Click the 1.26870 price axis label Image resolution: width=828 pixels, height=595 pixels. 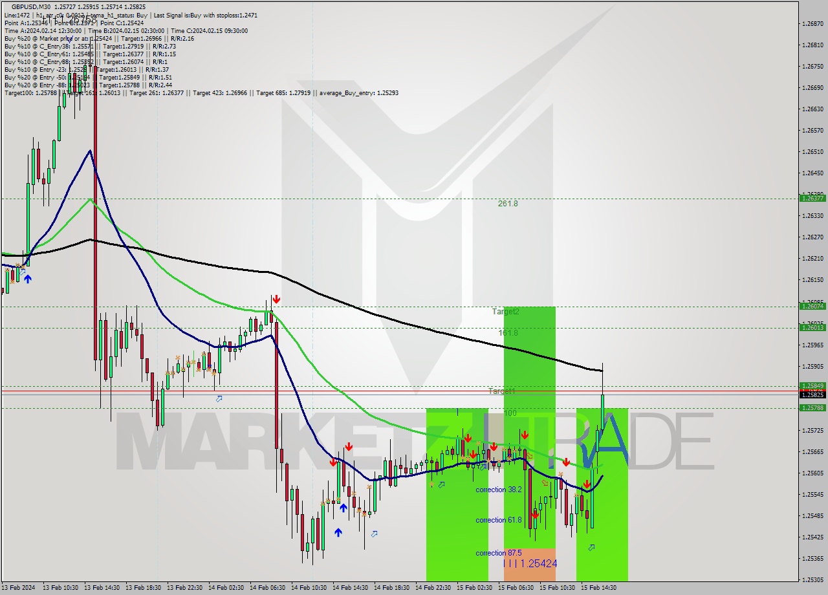tap(812, 23)
